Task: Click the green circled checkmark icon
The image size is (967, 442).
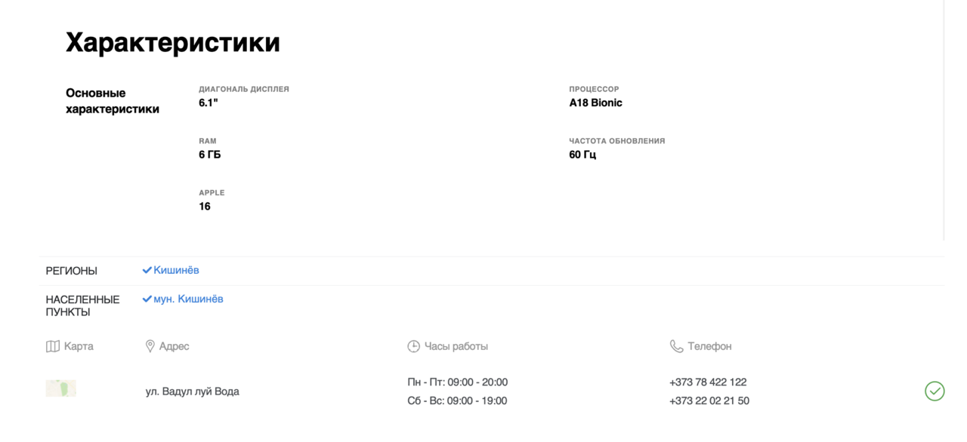Action: click(935, 391)
